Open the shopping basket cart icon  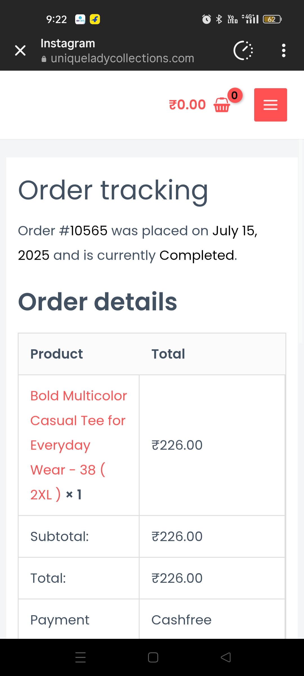[x=222, y=105]
